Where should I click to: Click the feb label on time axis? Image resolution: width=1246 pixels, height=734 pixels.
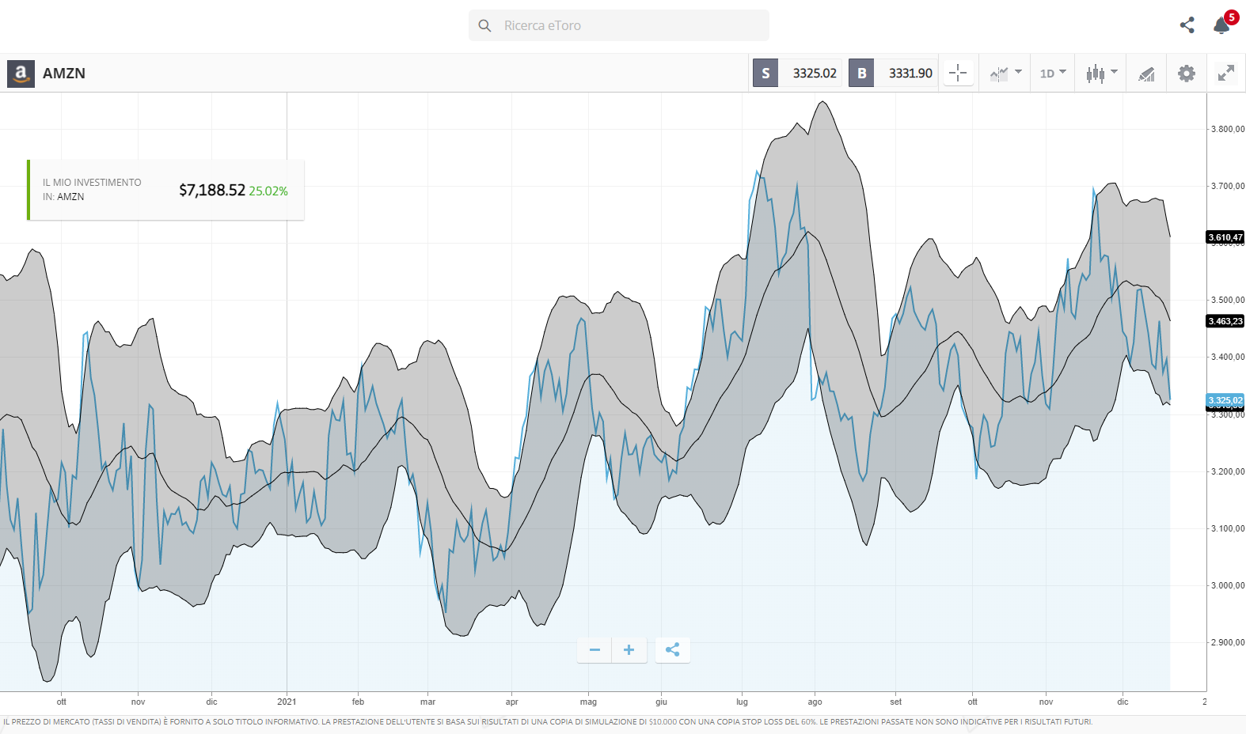[x=358, y=702]
